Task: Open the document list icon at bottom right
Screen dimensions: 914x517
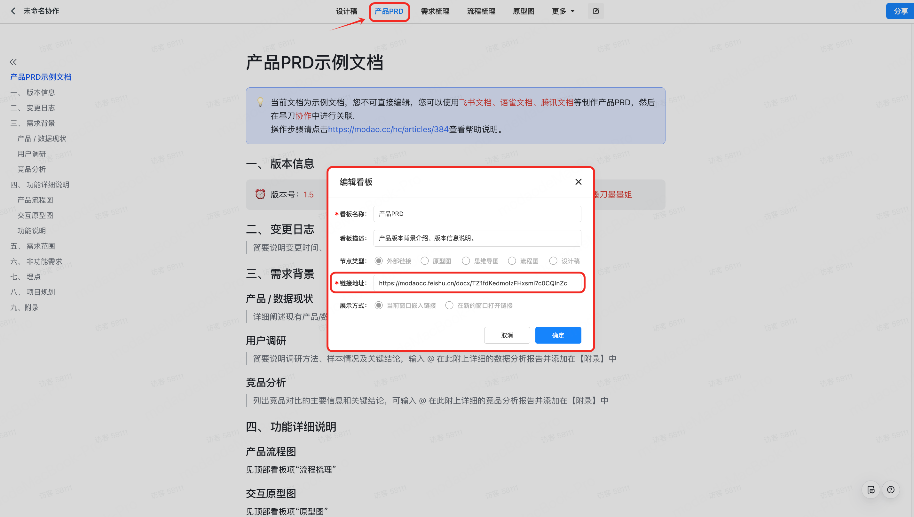Action: [x=871, y=490]
